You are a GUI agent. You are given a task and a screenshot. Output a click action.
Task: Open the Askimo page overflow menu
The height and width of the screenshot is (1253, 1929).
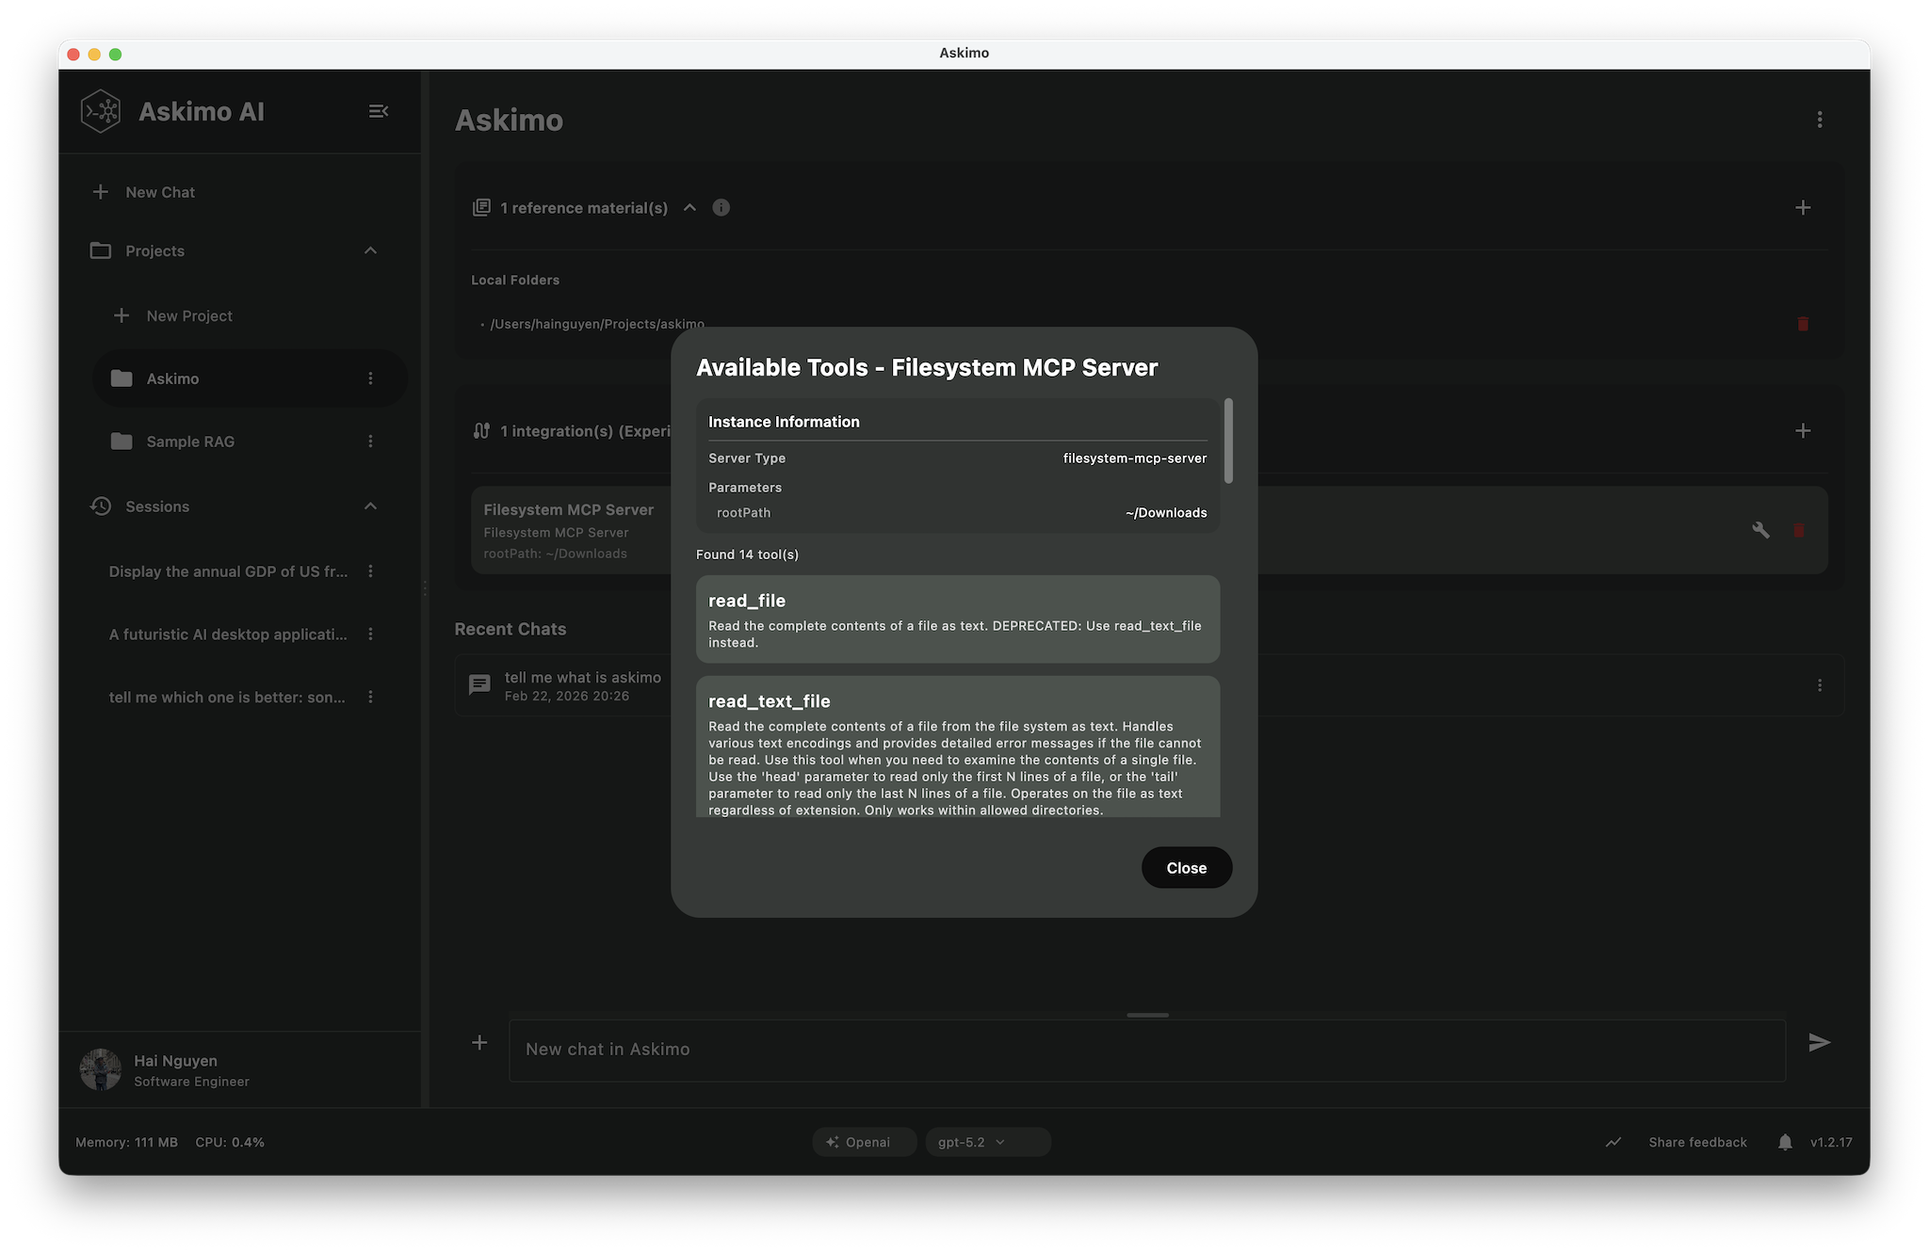[x=1820, y=120]
